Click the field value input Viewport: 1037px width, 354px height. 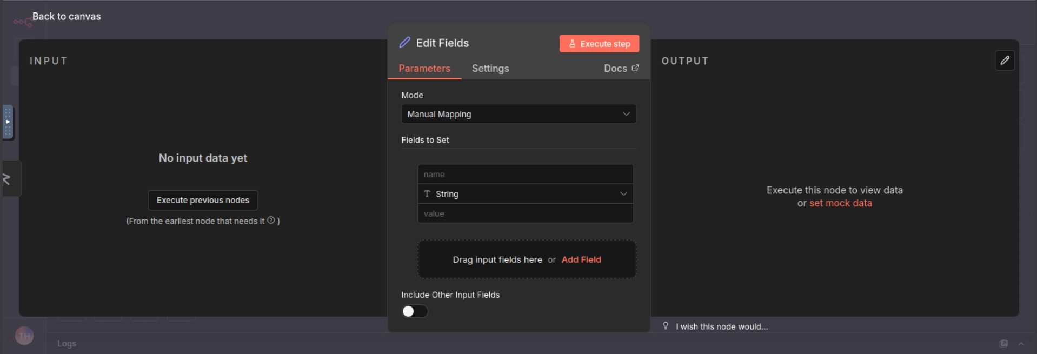[x=526, y=213]
